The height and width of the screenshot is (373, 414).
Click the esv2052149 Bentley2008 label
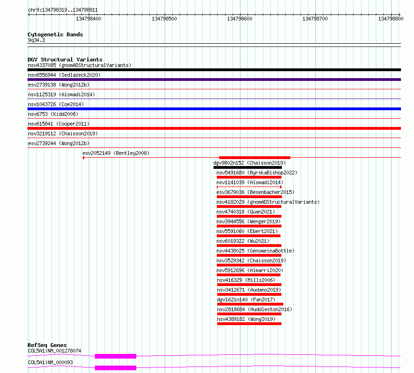pos(116,153)
